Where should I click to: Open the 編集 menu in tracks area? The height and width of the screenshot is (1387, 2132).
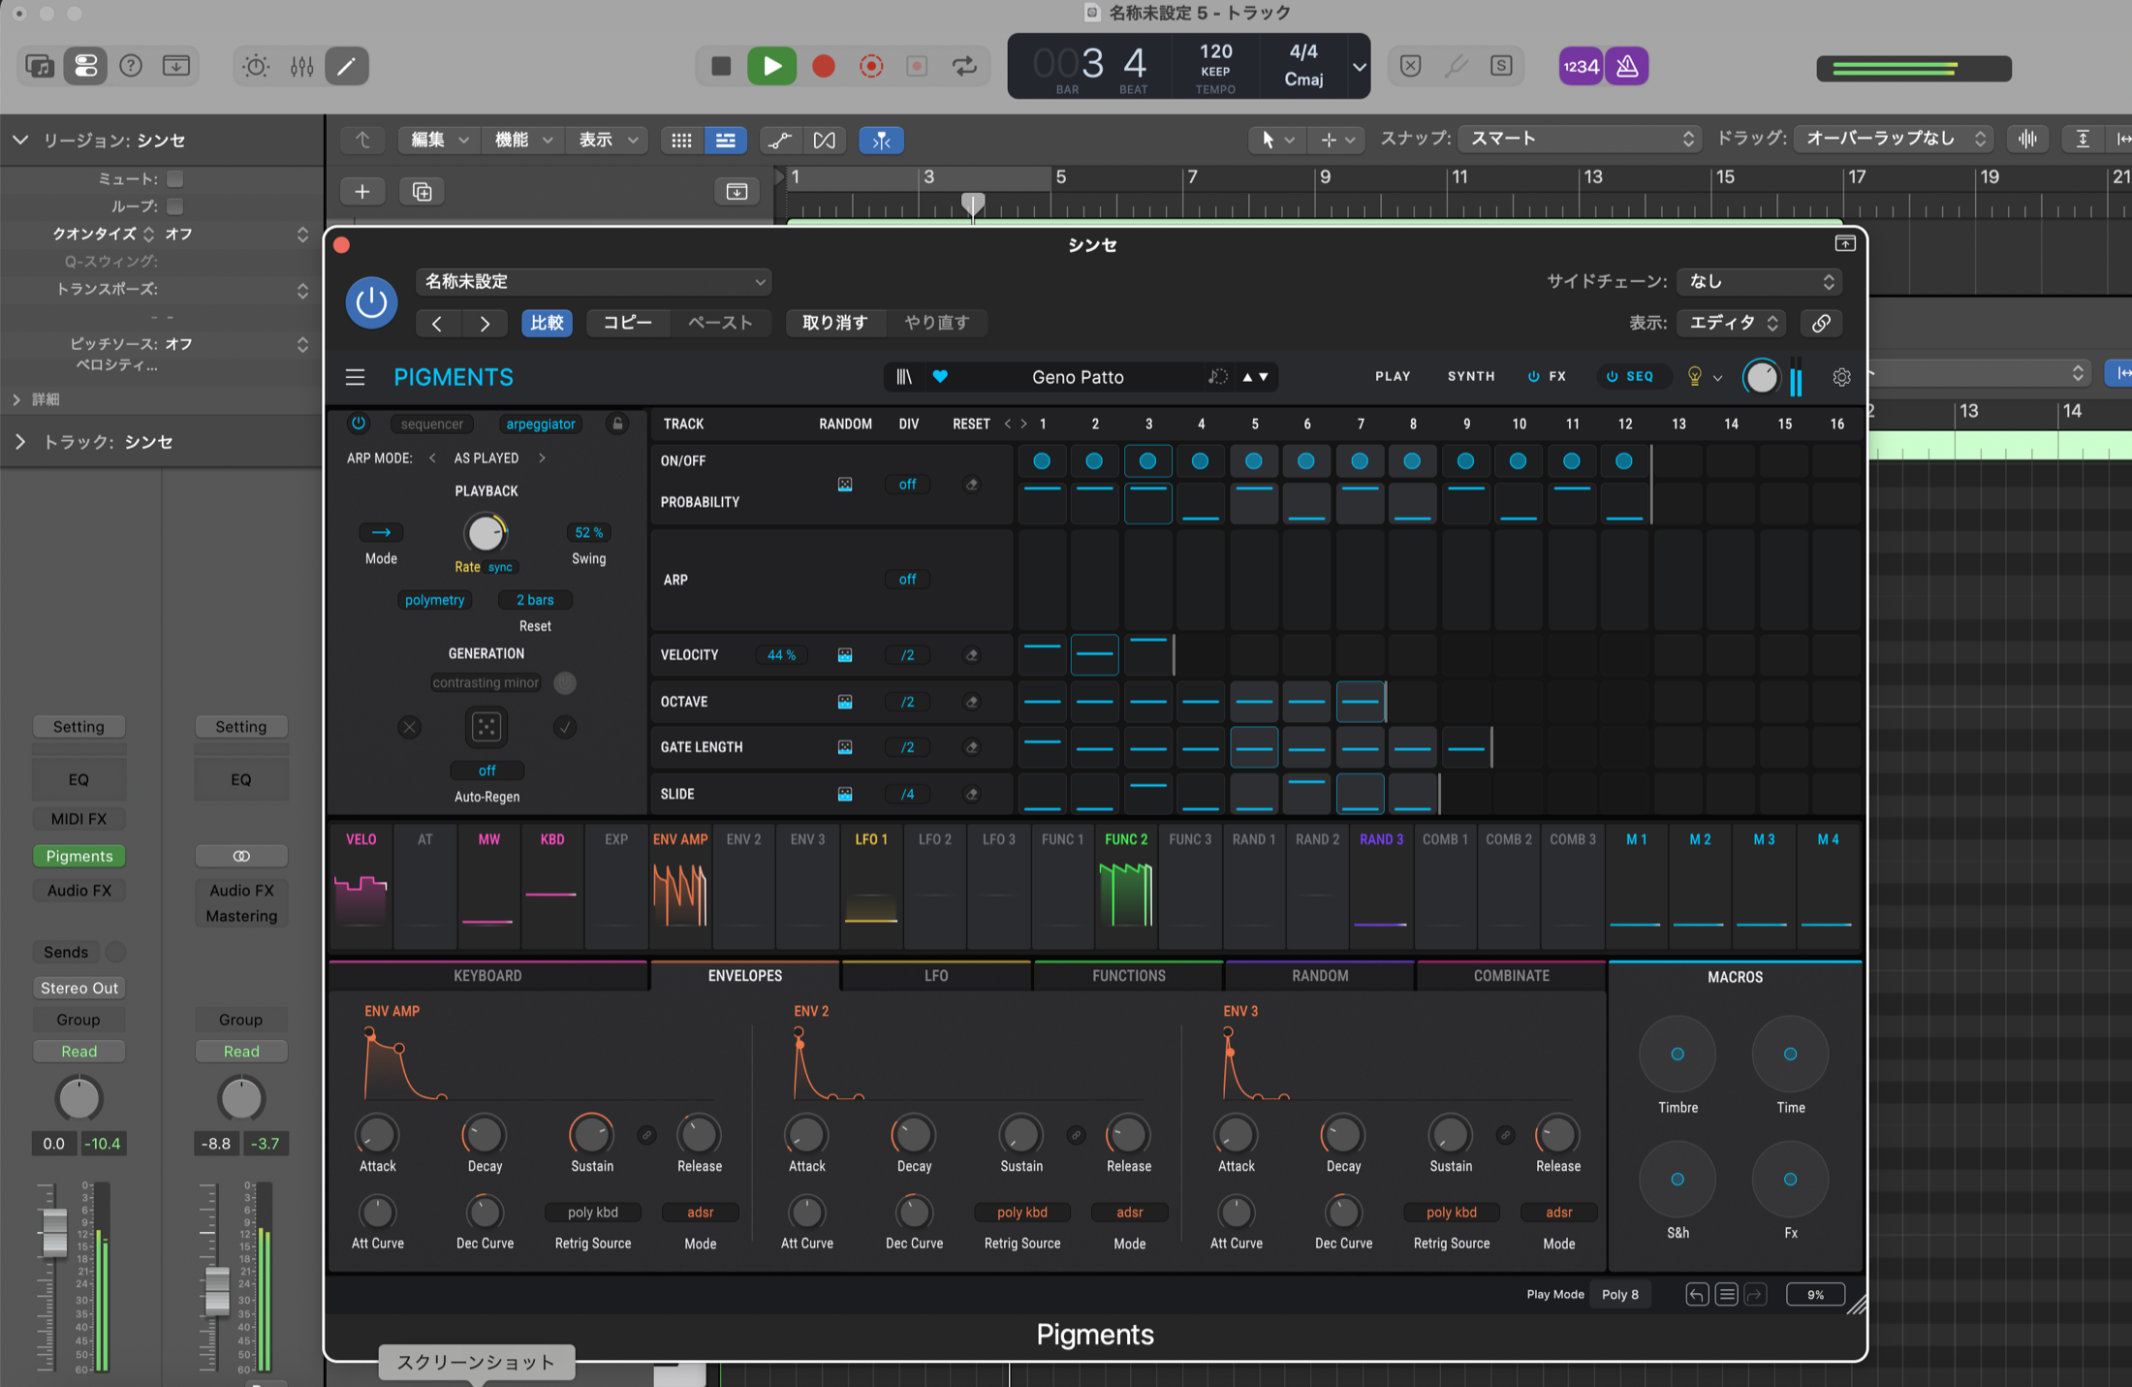[x=439, y=140]
